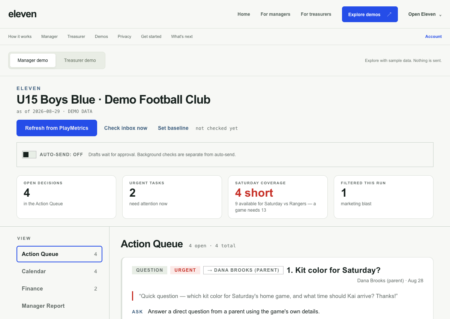450x319 pixels.
Task: Click the Explore demos button
Action: click(x=370, y=14)
